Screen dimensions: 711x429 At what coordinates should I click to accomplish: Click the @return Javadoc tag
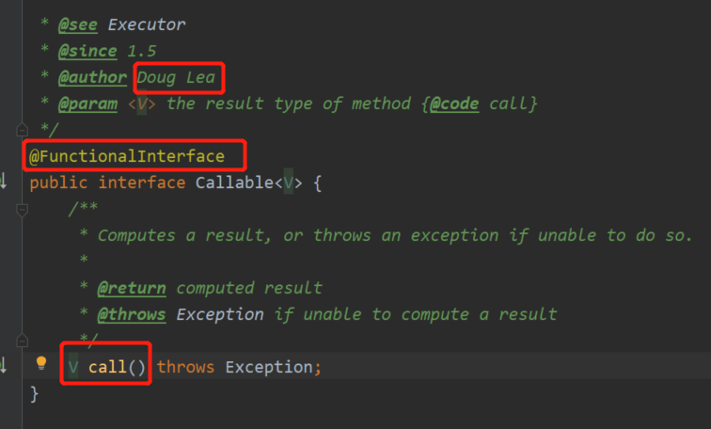click(132, 288)
